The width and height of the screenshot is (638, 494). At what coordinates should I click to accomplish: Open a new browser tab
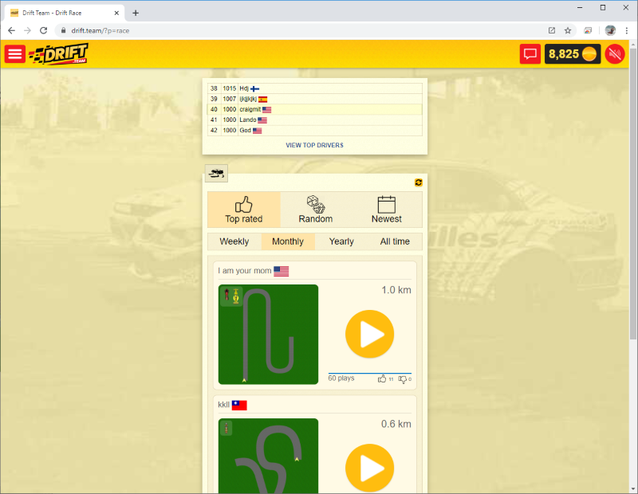coord(136,13)
